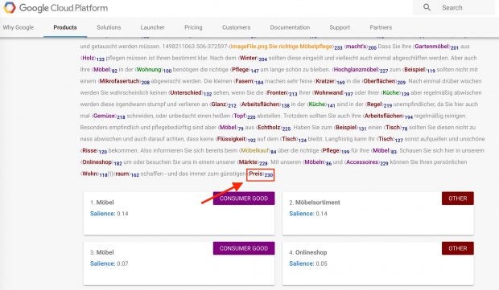Go to the Pricing page
The image size is (499, 290).
tap(193, 27)
